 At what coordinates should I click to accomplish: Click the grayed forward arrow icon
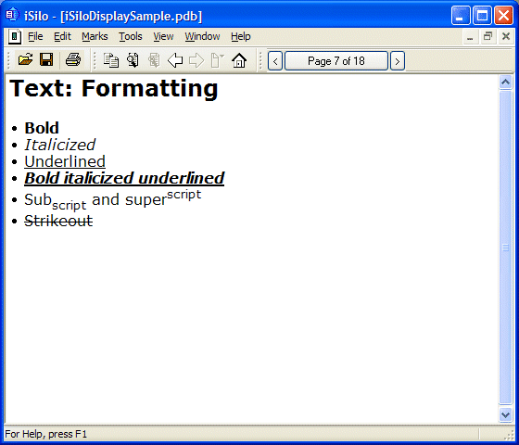tap(196, 60)
